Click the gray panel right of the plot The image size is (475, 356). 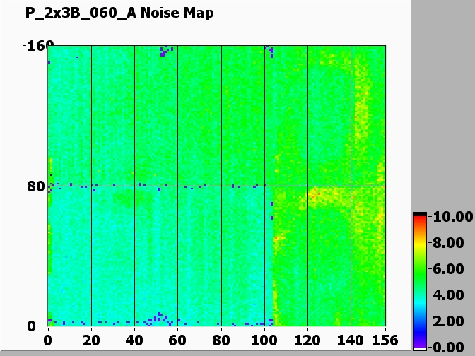[x=442, y=106]
